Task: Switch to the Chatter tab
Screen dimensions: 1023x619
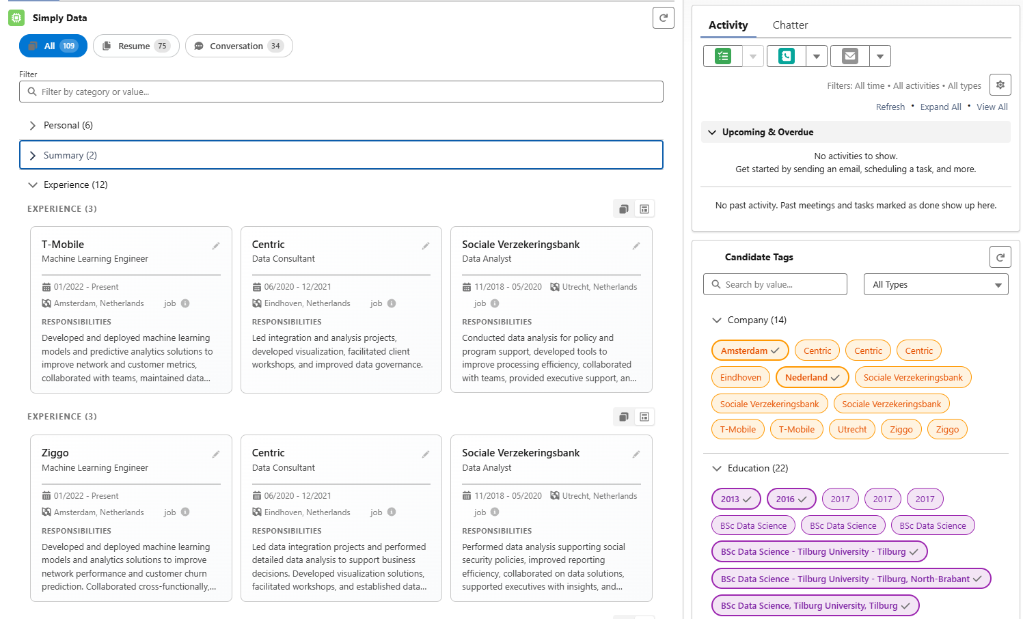Action: pyautogui.click(x=790, y=25)
